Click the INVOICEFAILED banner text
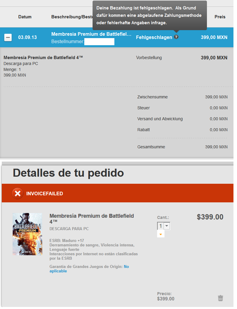The height and width of the screenshot is (309, 237). pyautogui.click(x=45, y=193)
